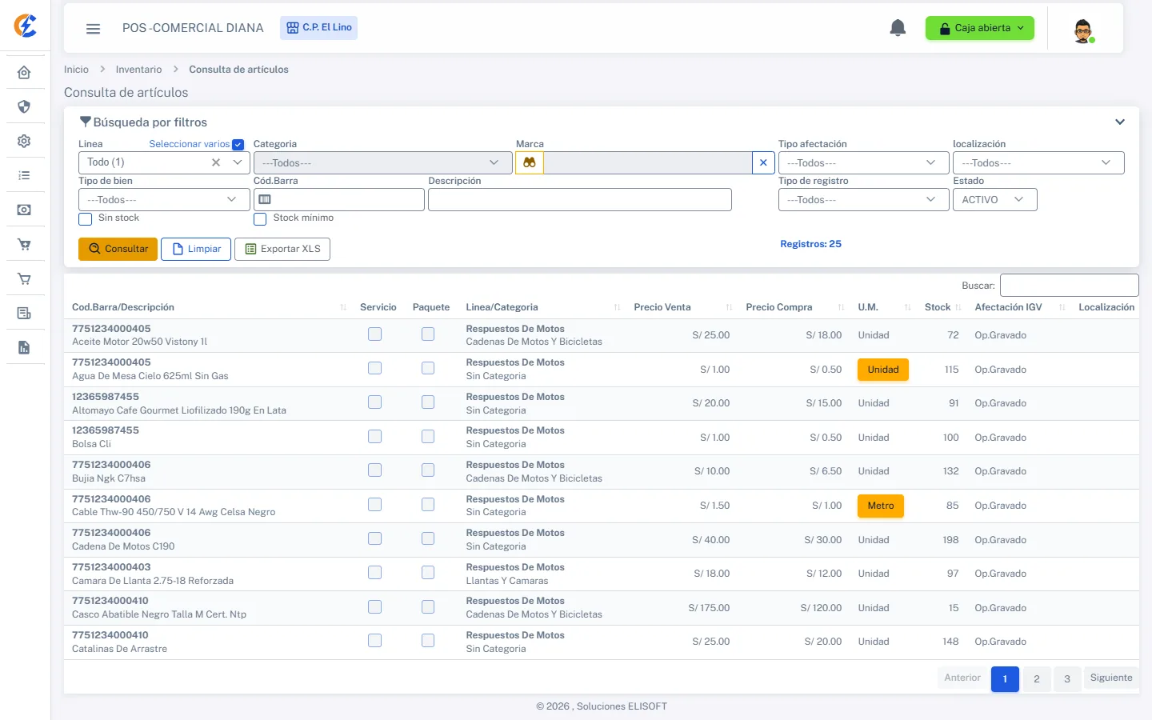Click the ELISOFT logo icon
This screenshot has height=720, width=1152.
(26, 26)
